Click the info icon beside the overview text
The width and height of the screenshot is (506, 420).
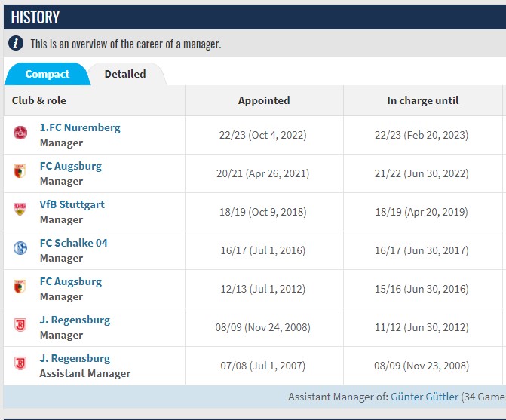(x=16, y=43)
